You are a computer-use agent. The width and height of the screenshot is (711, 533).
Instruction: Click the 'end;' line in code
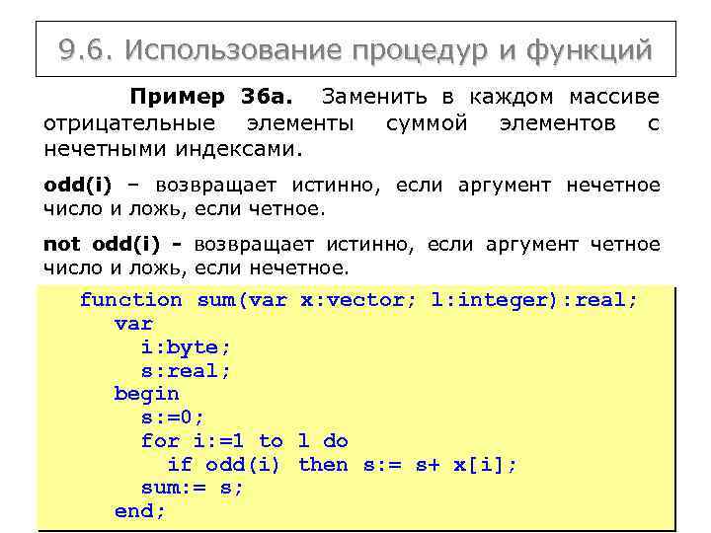[139, 511]
